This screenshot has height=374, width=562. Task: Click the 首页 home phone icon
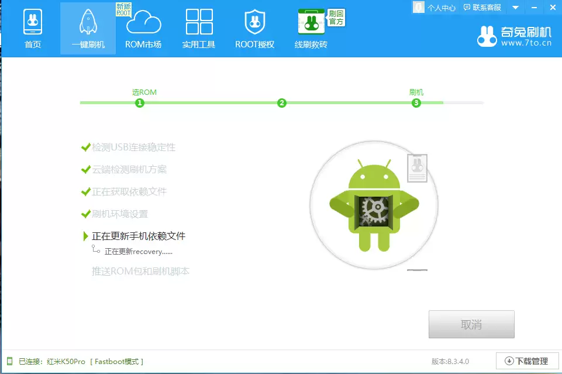pos(33,22)
